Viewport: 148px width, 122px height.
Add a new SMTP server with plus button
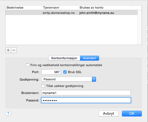[8, 50]
